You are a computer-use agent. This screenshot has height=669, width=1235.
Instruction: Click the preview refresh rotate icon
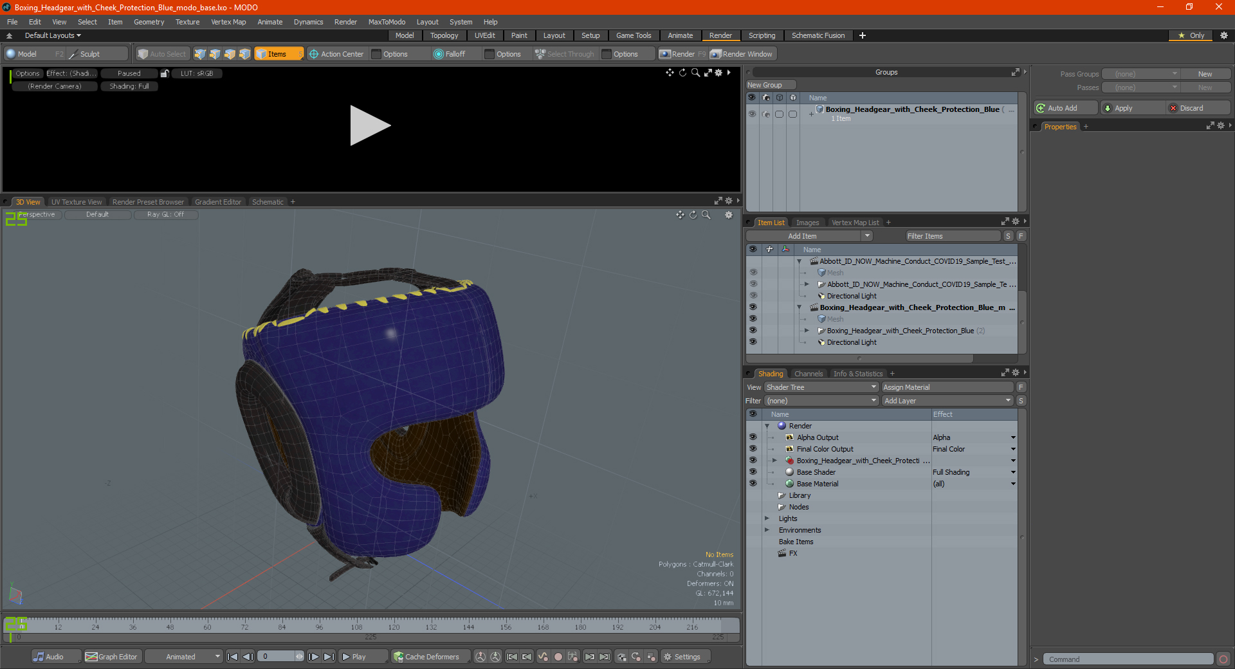[x=682, y=73]
